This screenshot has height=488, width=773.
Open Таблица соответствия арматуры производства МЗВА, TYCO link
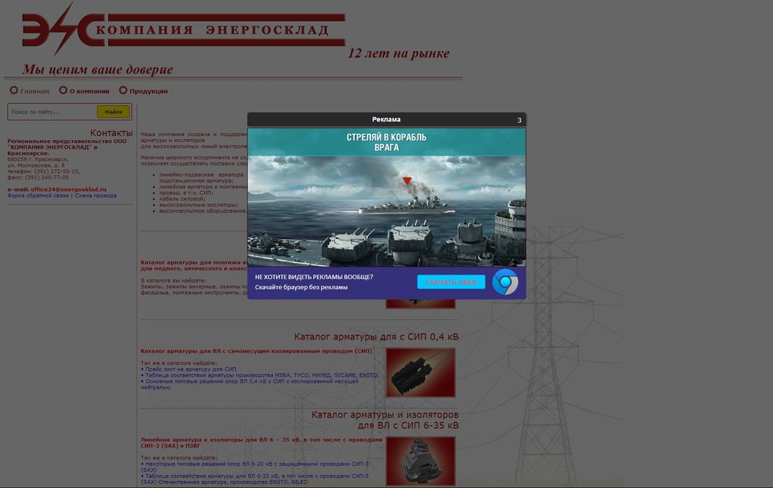[262, 375]
